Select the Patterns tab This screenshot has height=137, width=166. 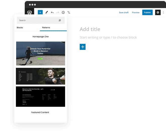click(46, 27)
